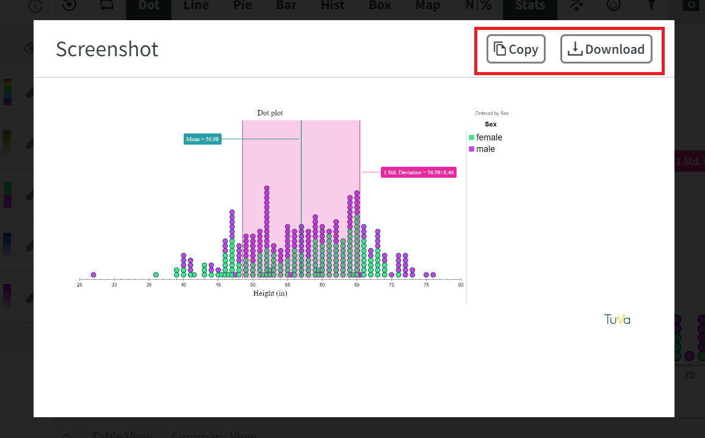This screenshot has width=705, height=438.
Task: Click the Tuva logo in screenshot
Action: pyautogui.click(x=617, y=319)
